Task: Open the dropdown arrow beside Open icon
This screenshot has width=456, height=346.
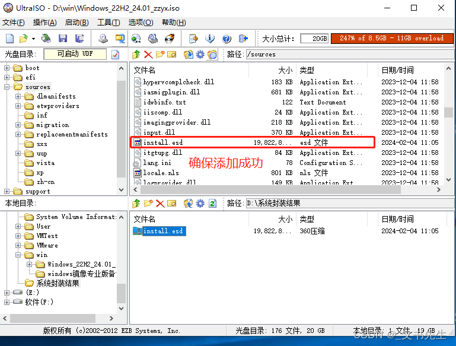Action: point(33,39)
